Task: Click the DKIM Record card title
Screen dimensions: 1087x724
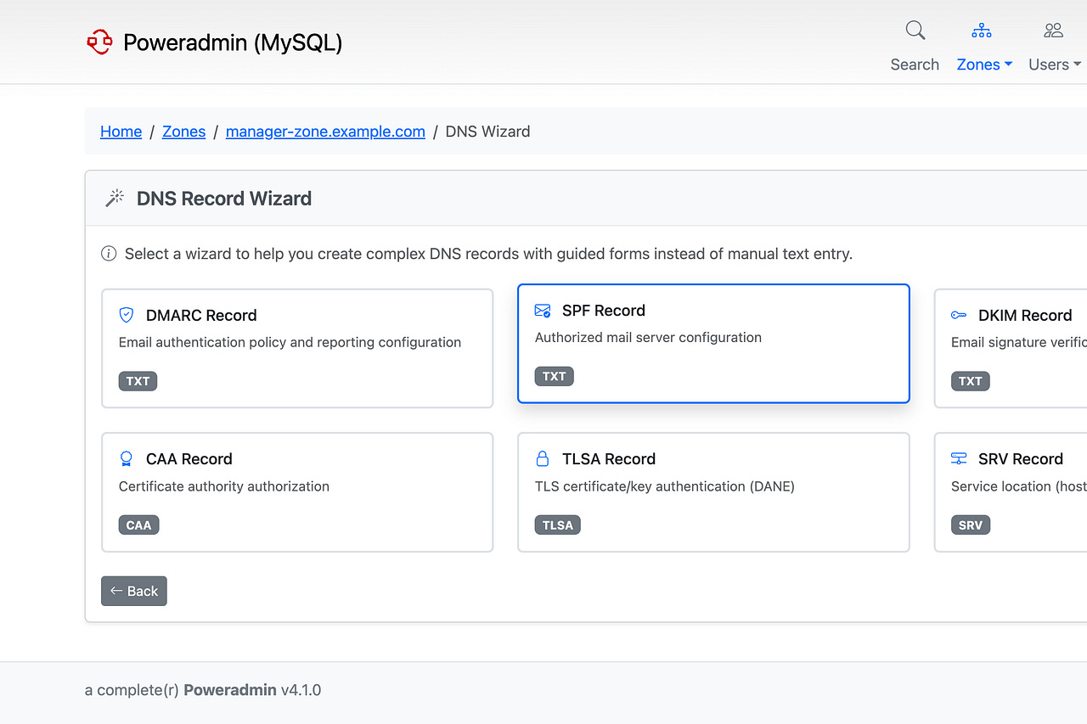Action: click(x=1025, y=315)
